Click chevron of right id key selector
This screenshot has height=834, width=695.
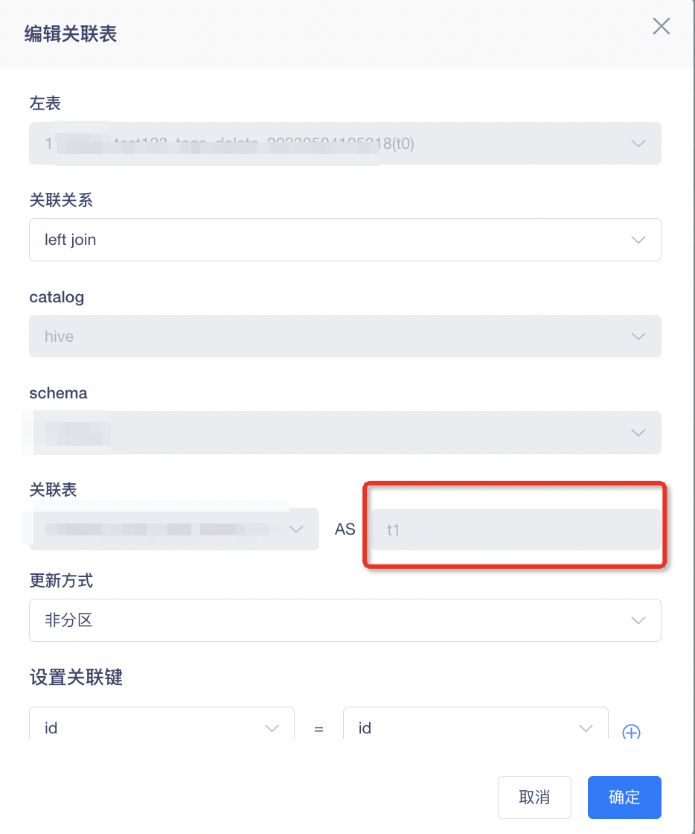coord(586,728)
